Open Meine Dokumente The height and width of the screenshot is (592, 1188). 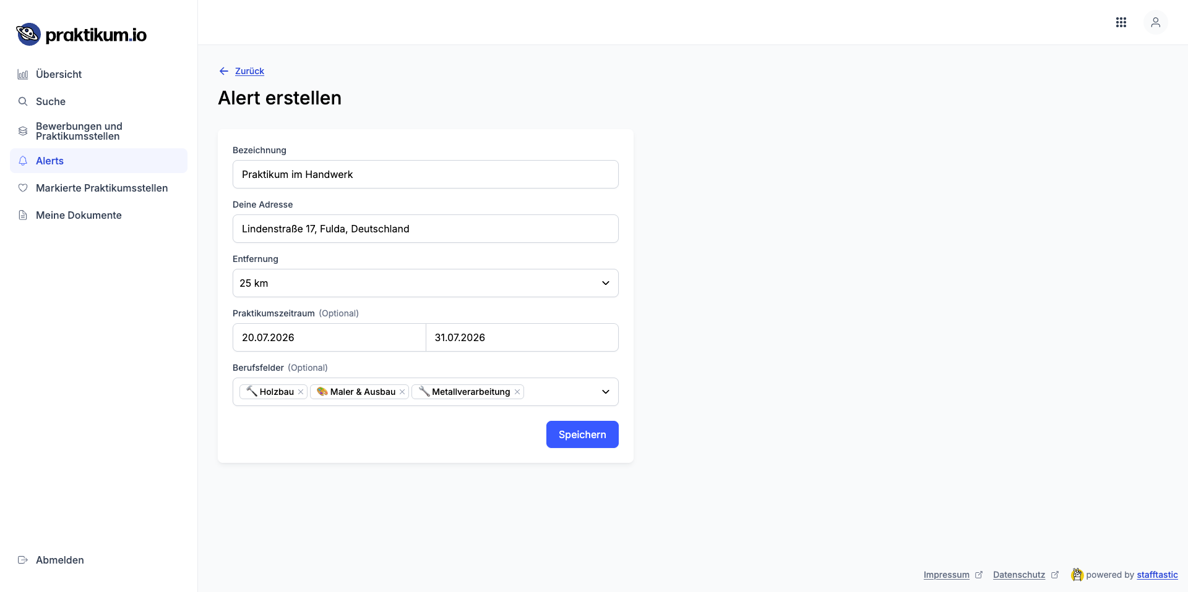[79, 215]
